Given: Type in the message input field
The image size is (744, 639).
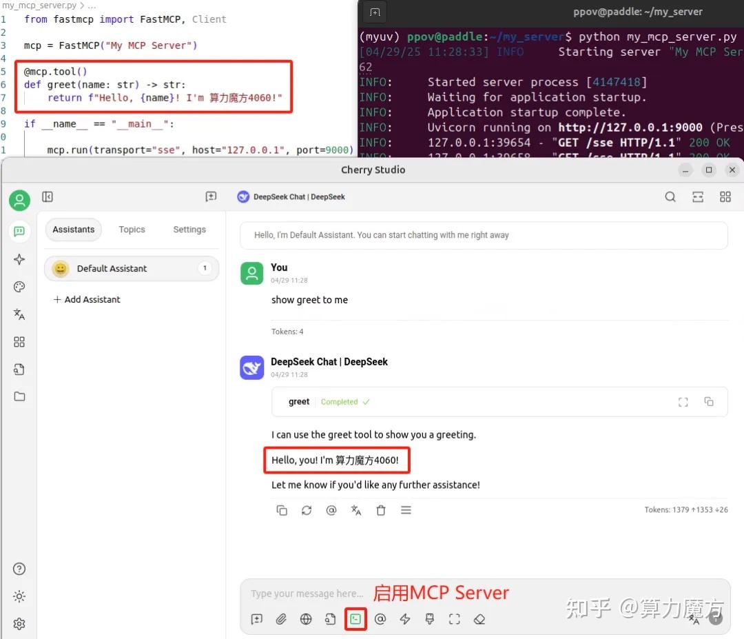Looking at the screenshot, I should (413, 593).
